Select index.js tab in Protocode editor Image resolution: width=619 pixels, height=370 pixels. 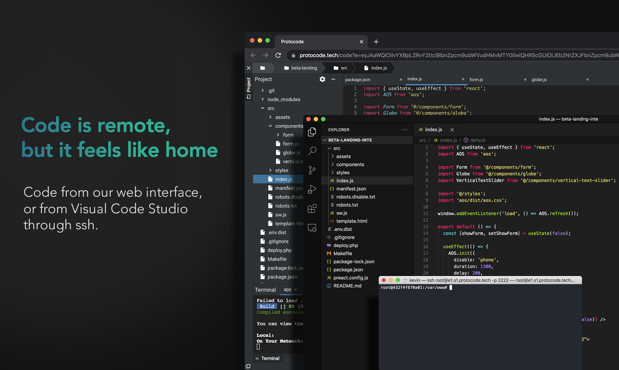coord(415,79)
